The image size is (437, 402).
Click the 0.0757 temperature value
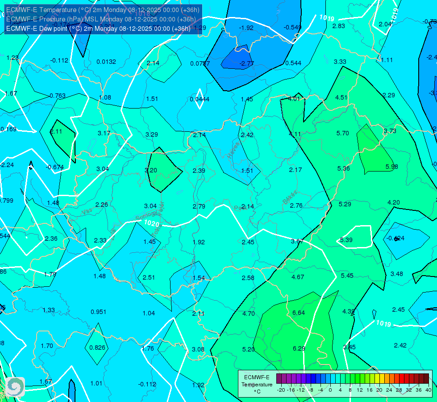(200, 63)
